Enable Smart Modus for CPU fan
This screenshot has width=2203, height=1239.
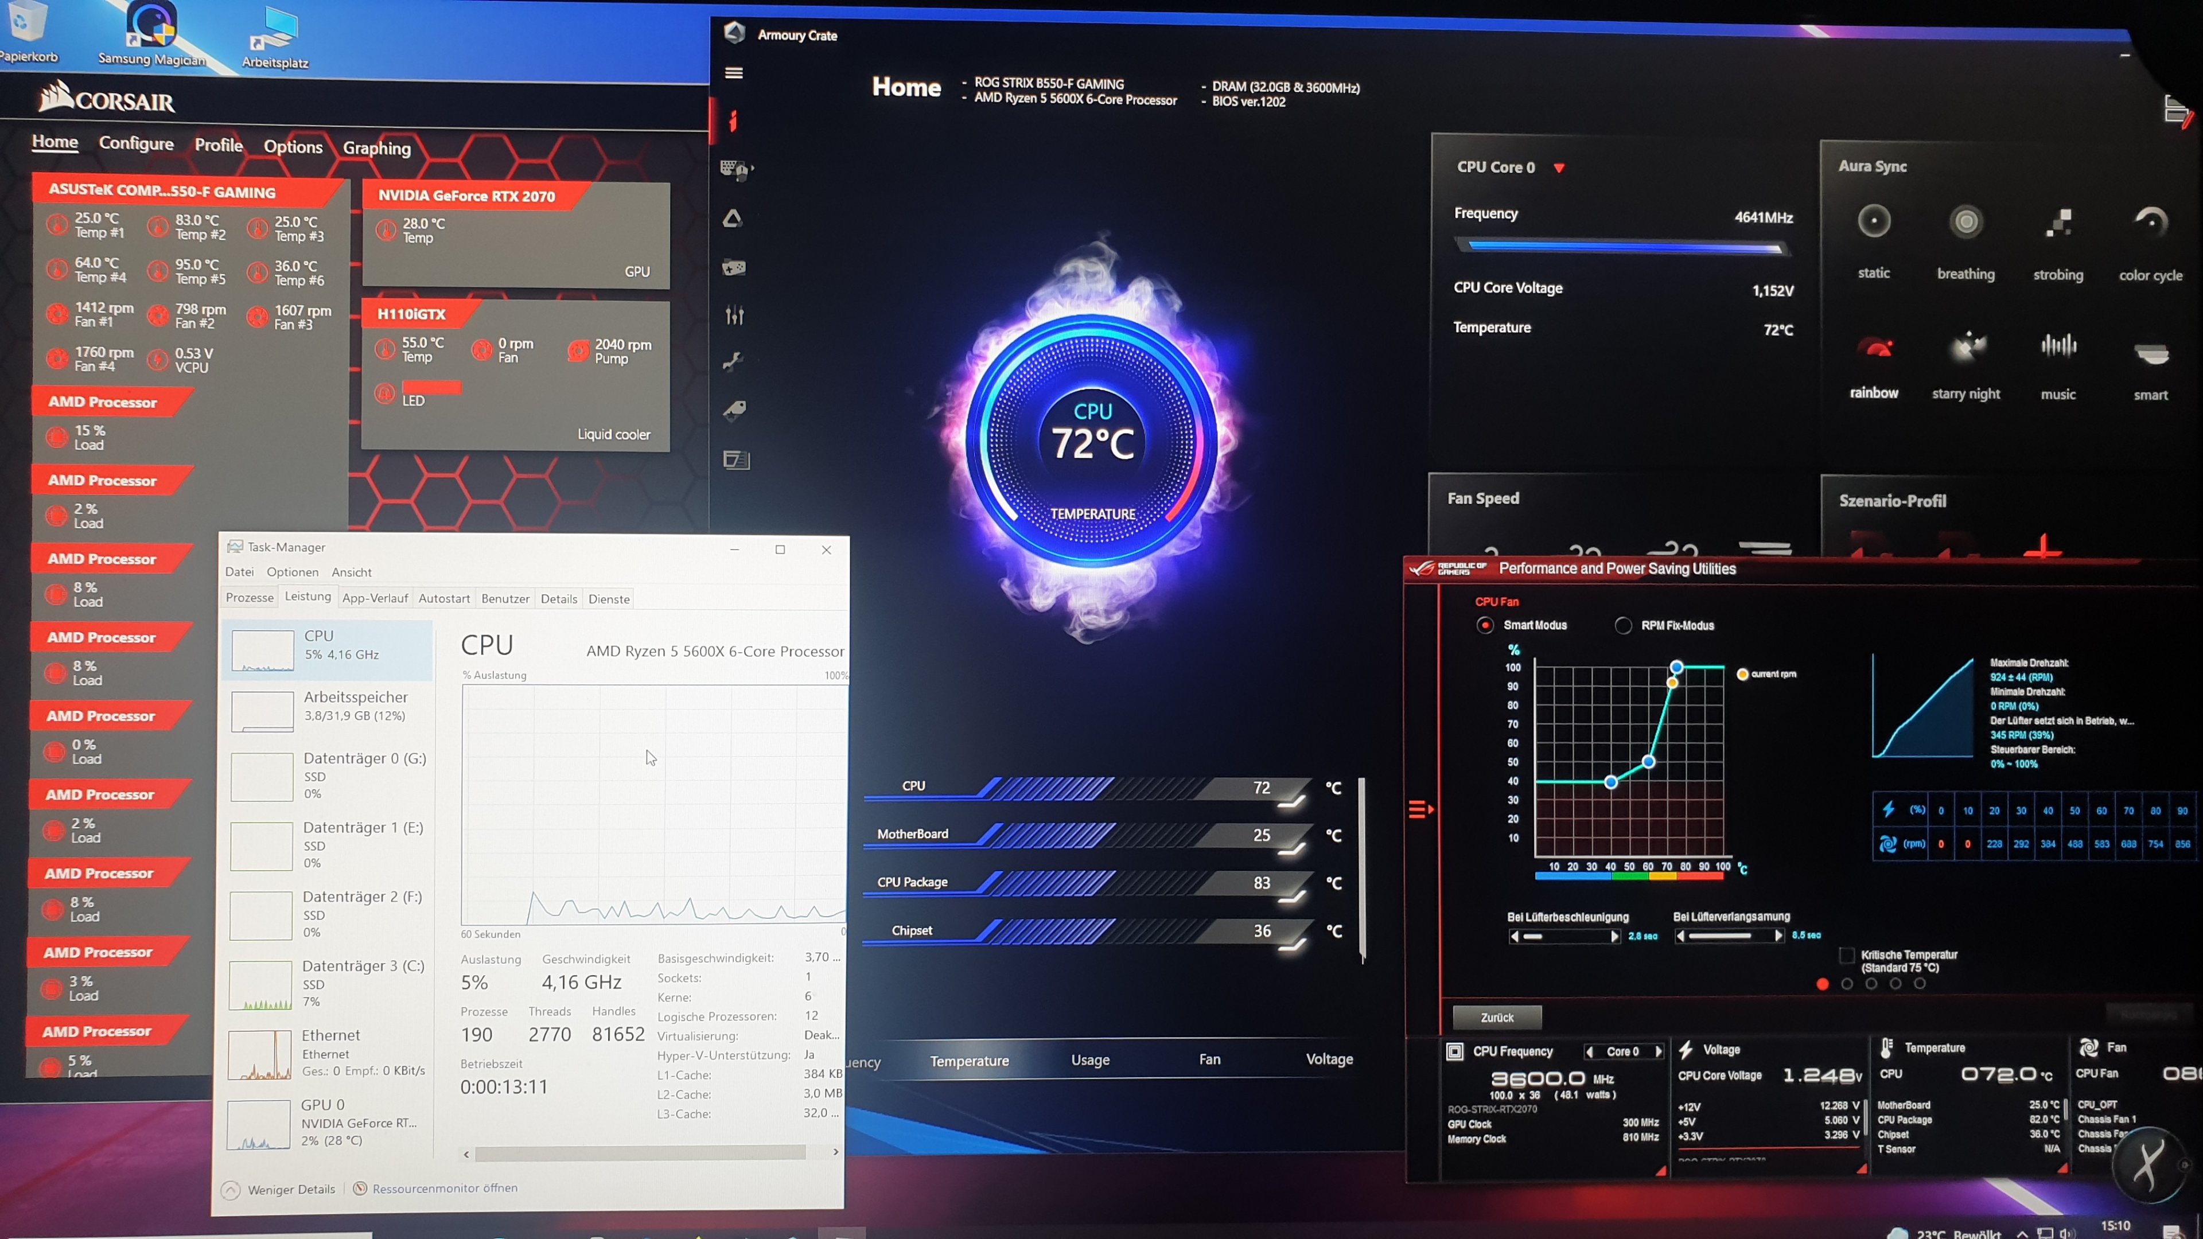[x=1485, y=625]
